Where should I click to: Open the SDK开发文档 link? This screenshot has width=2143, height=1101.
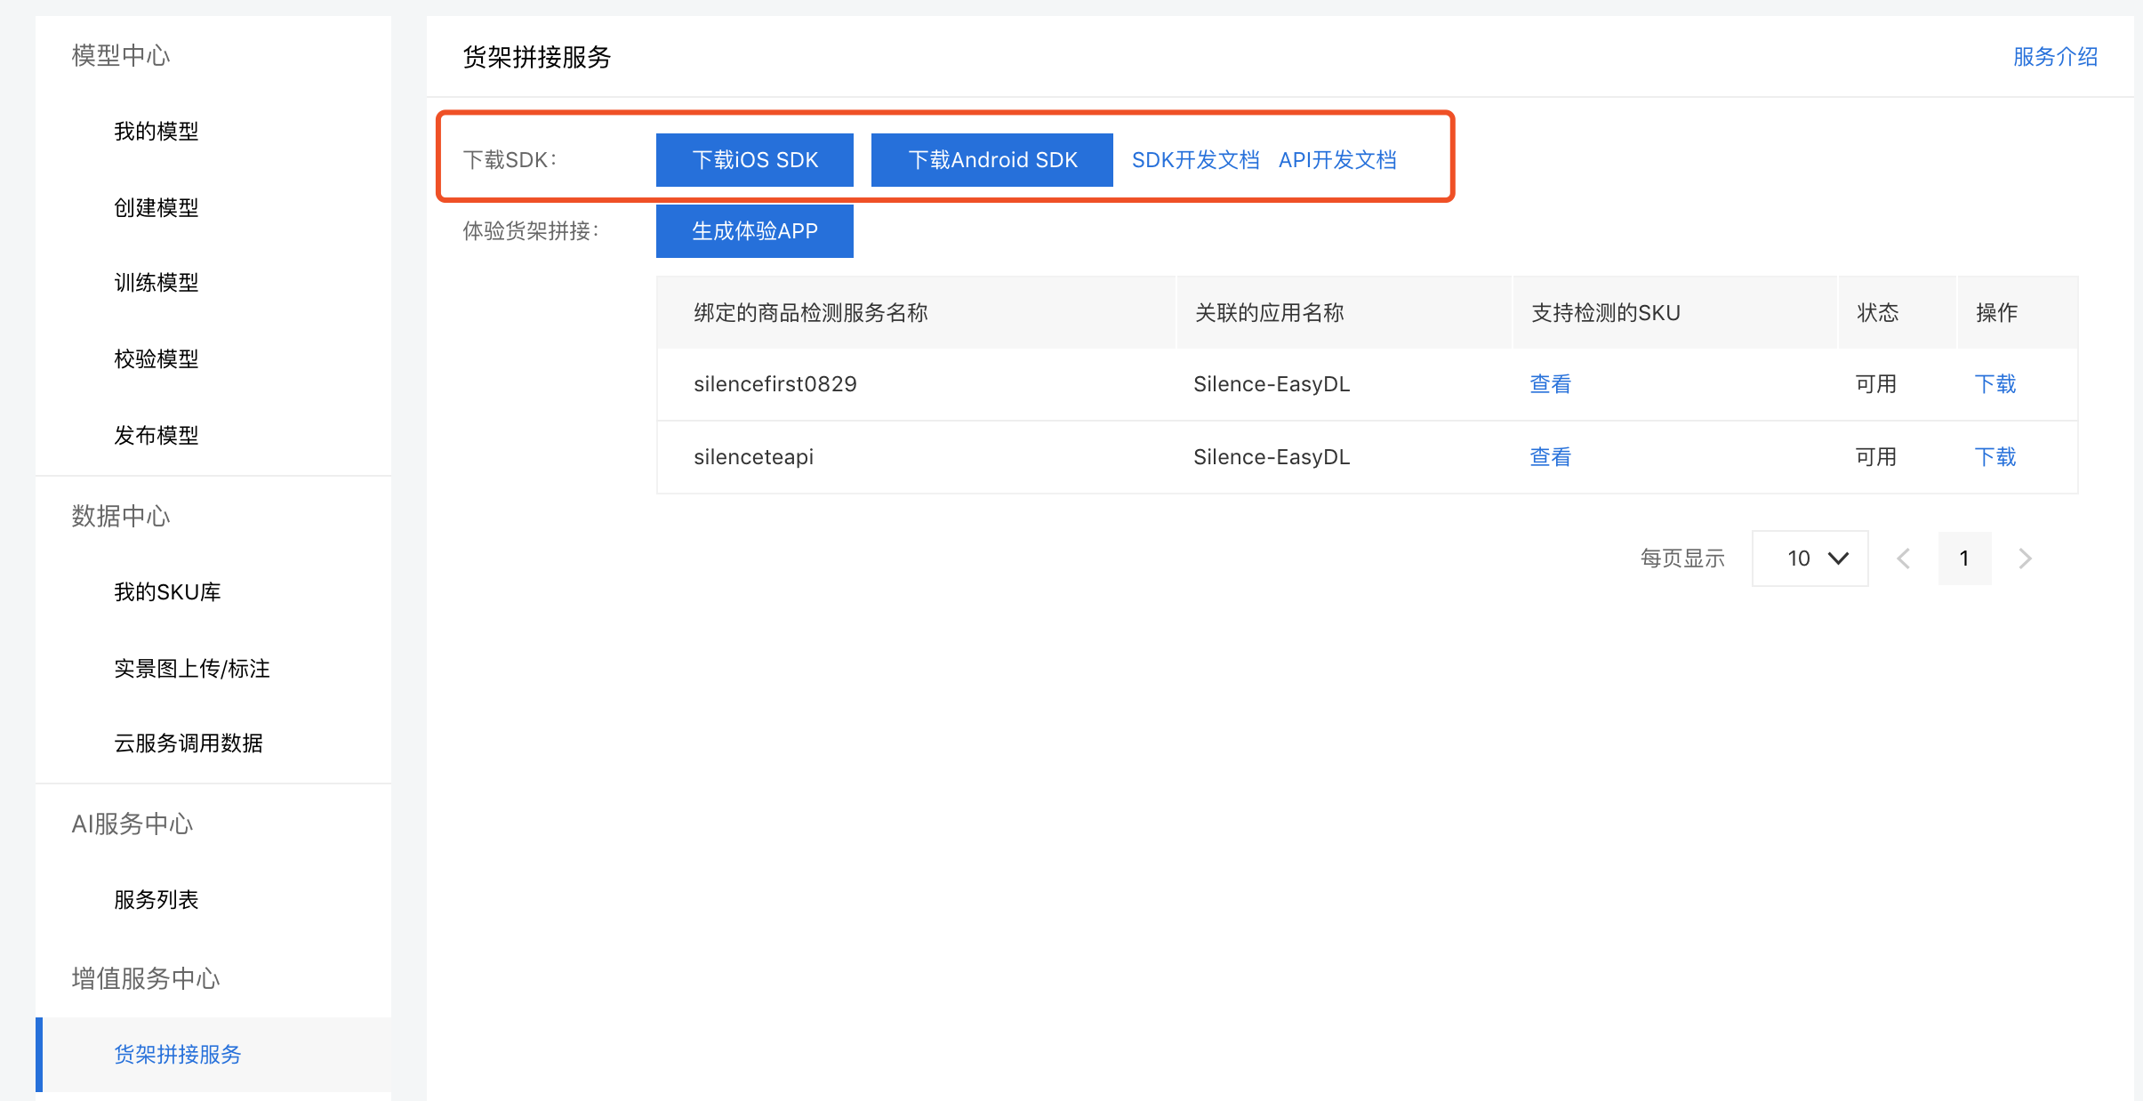pos(1195,160)
